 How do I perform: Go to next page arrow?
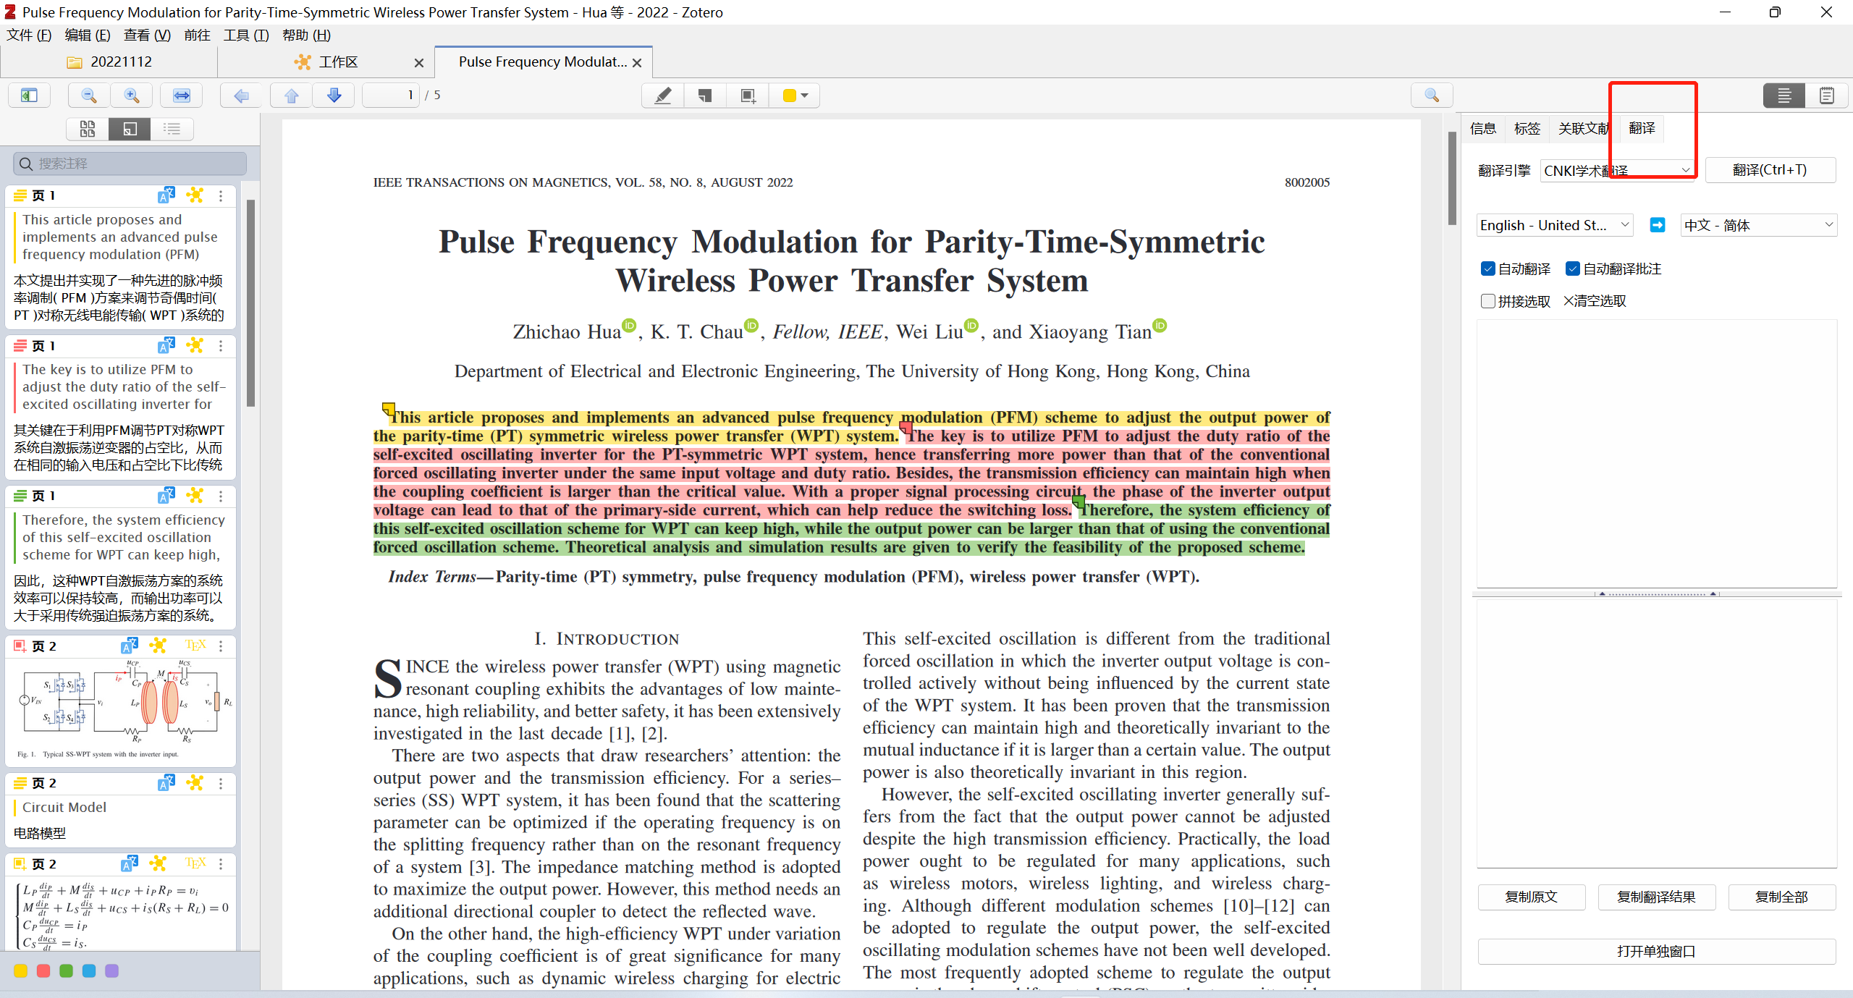click(334, 96)
